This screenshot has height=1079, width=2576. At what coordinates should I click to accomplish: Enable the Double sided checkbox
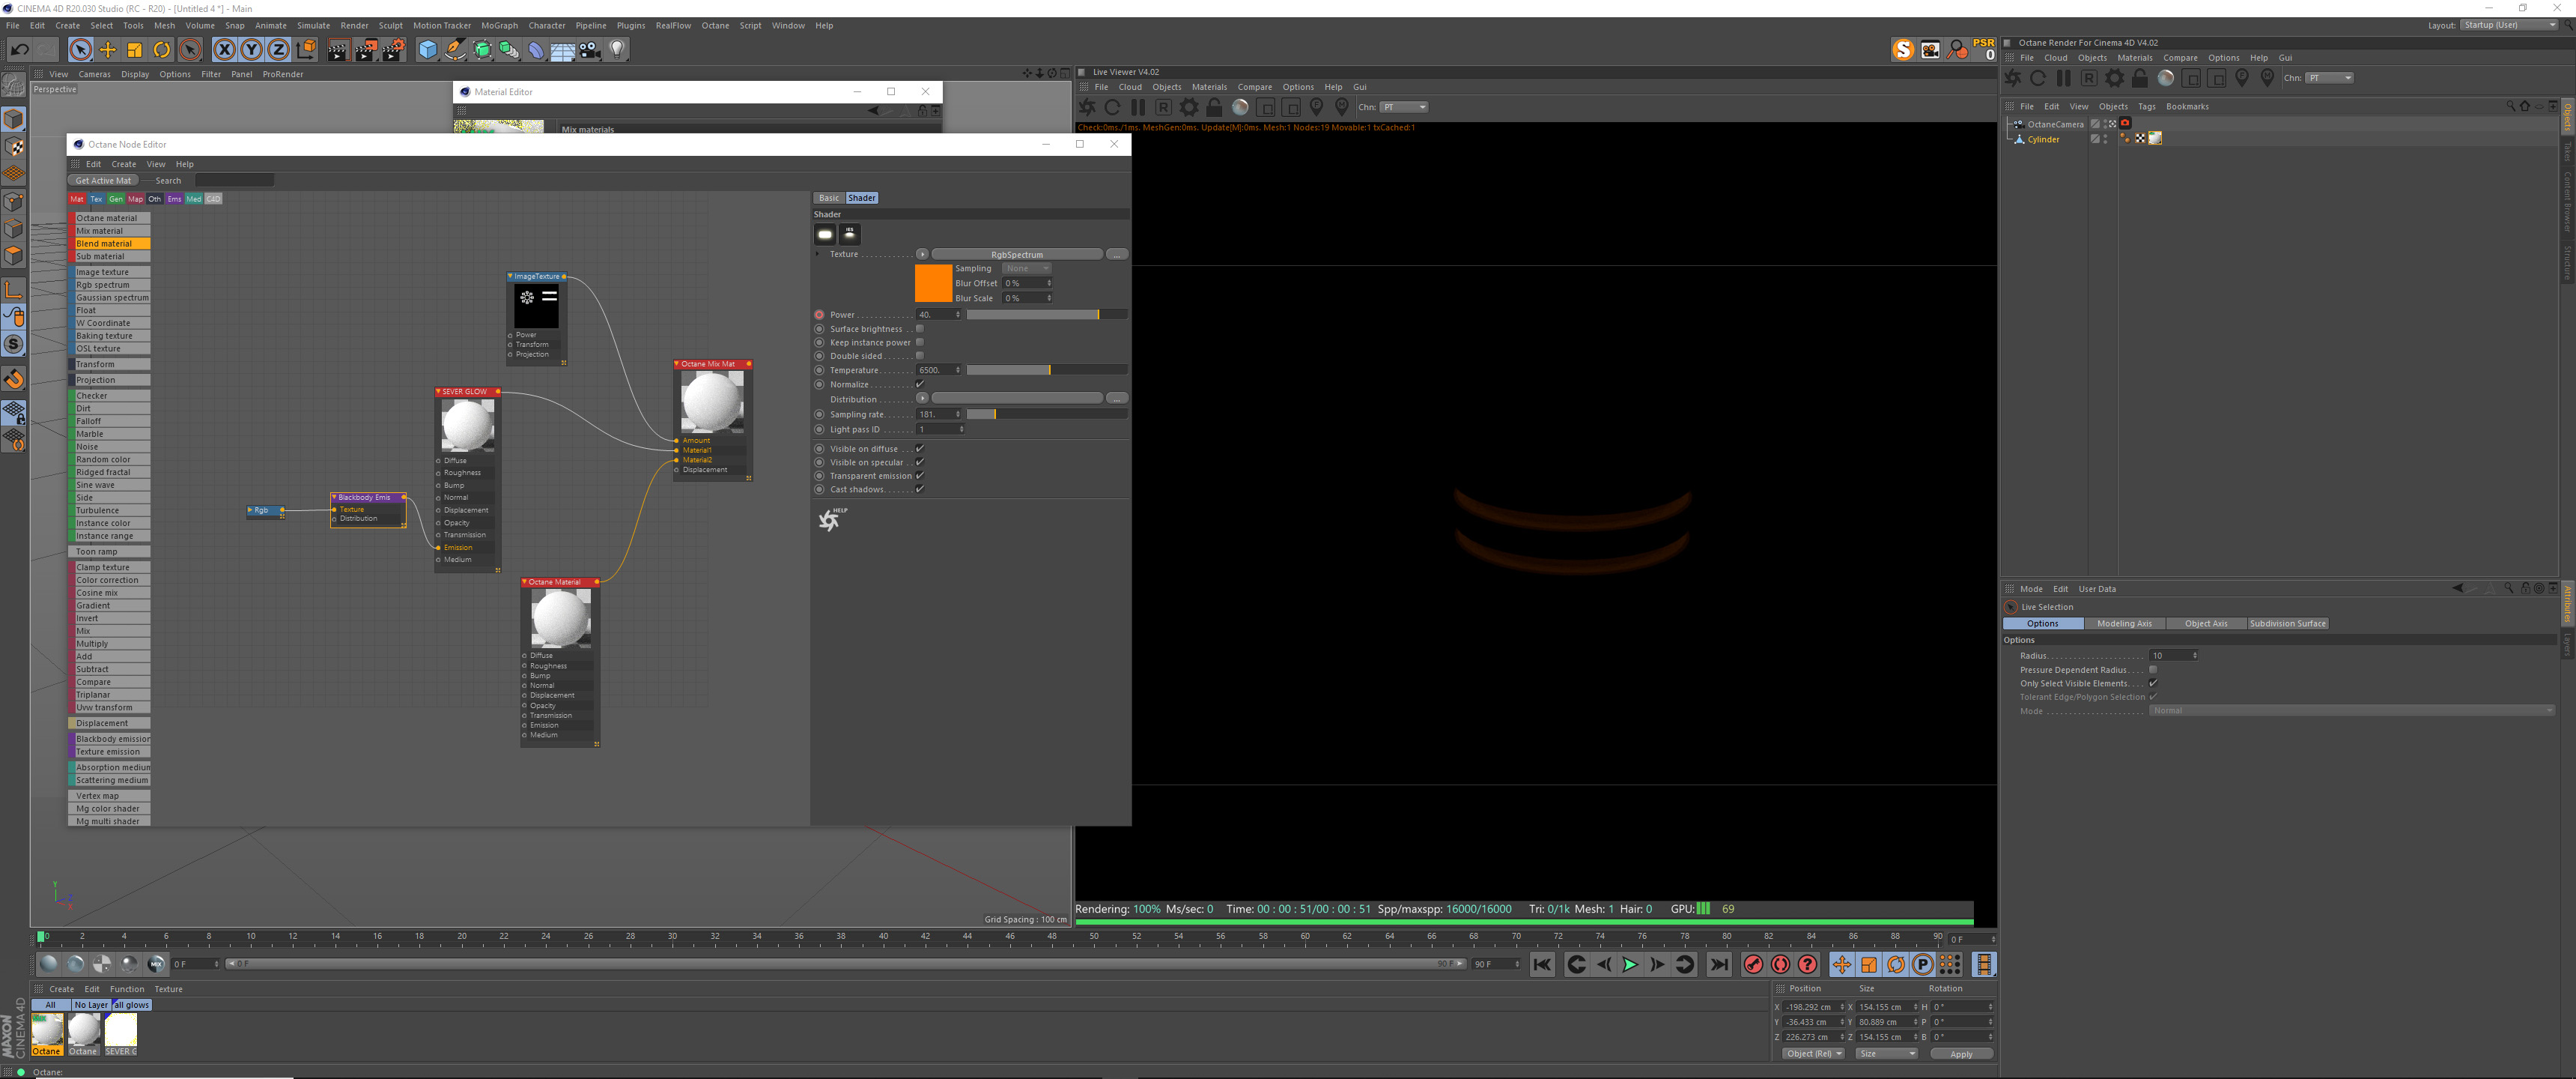tap(920, 355)
